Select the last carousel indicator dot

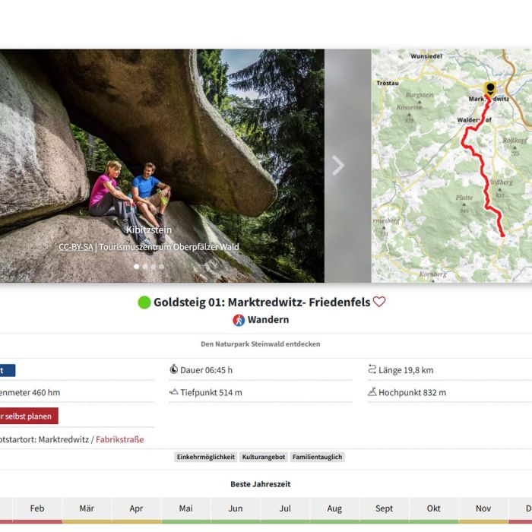[162, 267]
